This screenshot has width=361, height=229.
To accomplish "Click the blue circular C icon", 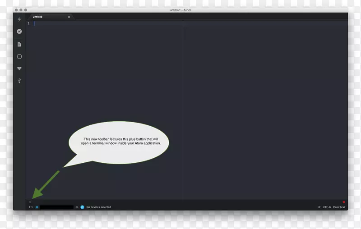I will (x=83, y=207).
